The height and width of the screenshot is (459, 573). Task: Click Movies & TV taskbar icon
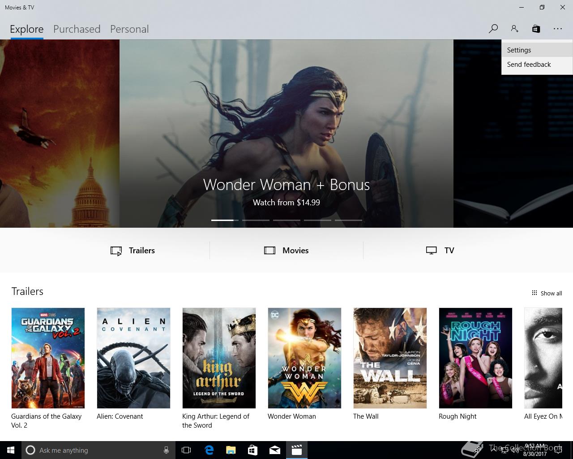(296, 450)
